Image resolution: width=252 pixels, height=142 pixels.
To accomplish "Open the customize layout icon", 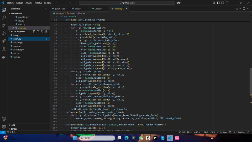I will point(214,3).
